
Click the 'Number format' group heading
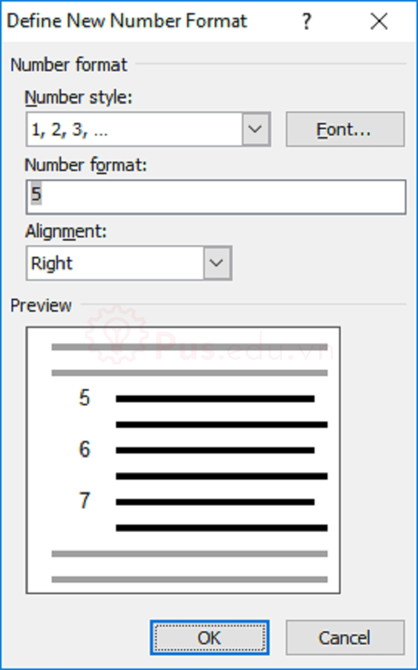[x=68, y=65]
